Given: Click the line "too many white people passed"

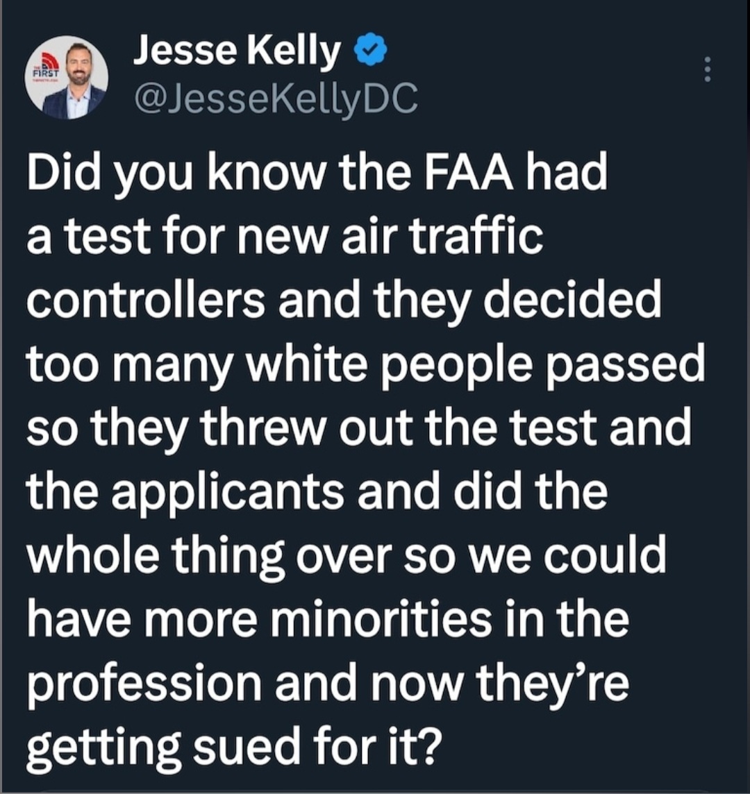Looking at the screenshot, I should [x=365, y=364].
